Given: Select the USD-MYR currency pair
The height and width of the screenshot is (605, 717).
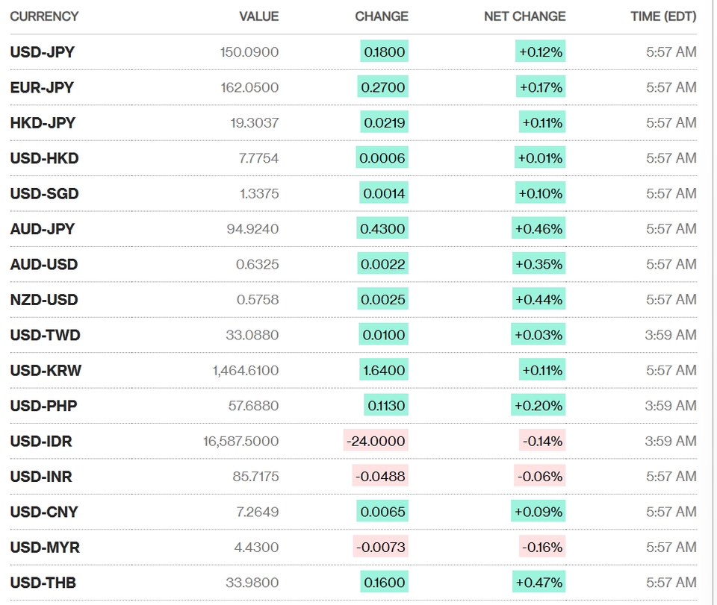Looking at the screenshot, I should pos(45,548).
